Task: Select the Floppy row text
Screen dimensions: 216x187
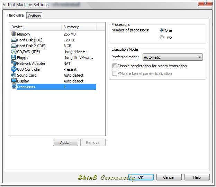Action: click(22, 58)
